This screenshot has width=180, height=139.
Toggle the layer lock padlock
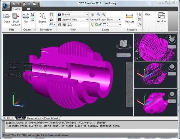point(100,25)
